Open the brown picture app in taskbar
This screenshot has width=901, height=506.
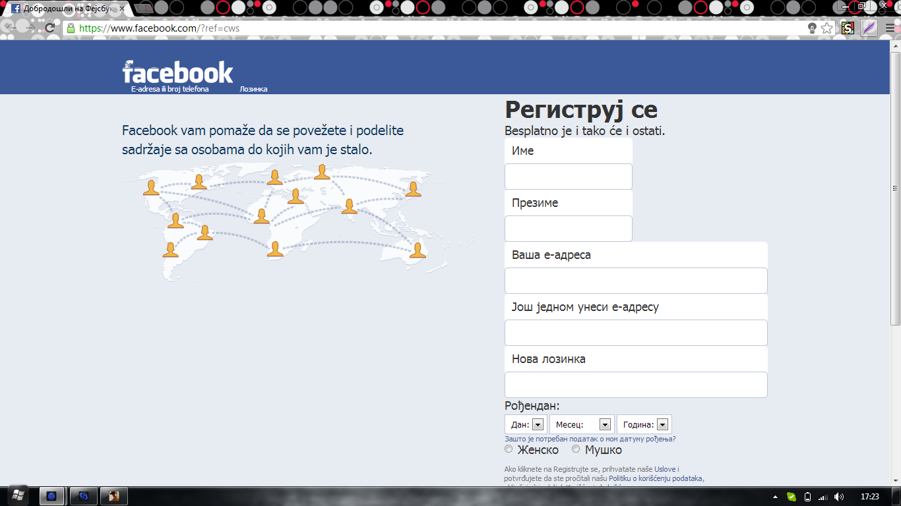114,496
